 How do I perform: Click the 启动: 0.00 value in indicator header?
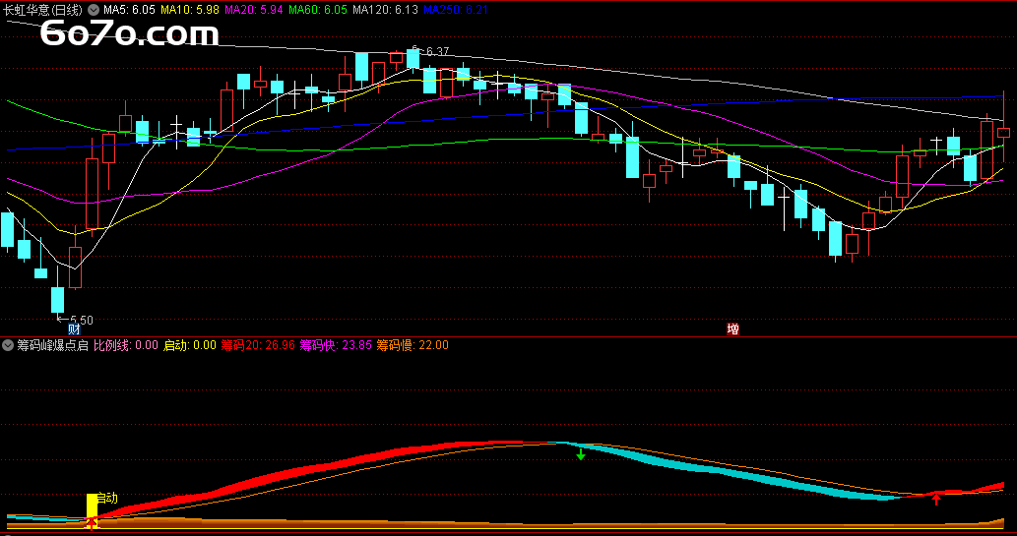(x=189, y=345)
